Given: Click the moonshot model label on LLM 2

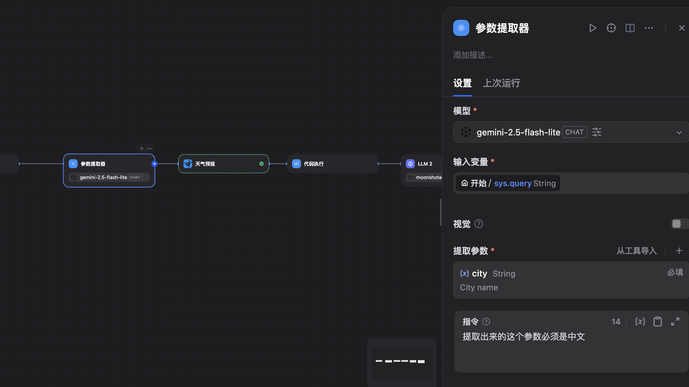Looking at the screenshot, I should pyautogui.click(x=429, y=177).
